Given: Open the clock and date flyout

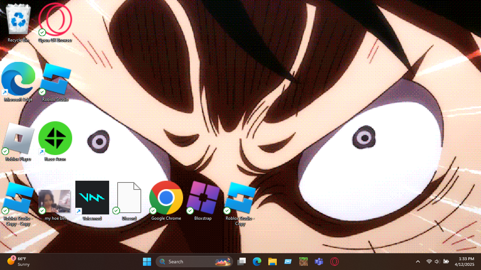Looking at the screenshot, I should (x=464, y=262).
